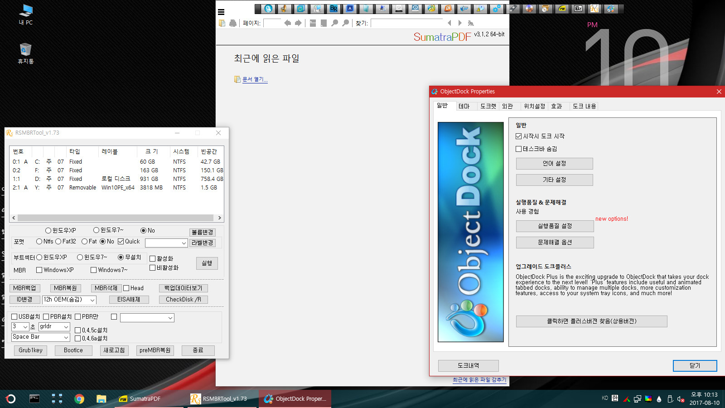Click the CheckDisk /R button
Image resolution: width=725 pixels, height=408 pixels.
pos(184,300)
